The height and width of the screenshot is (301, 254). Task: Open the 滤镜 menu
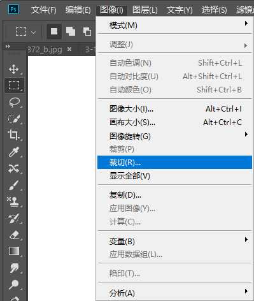pyautogui.click(x=244, y=10)
